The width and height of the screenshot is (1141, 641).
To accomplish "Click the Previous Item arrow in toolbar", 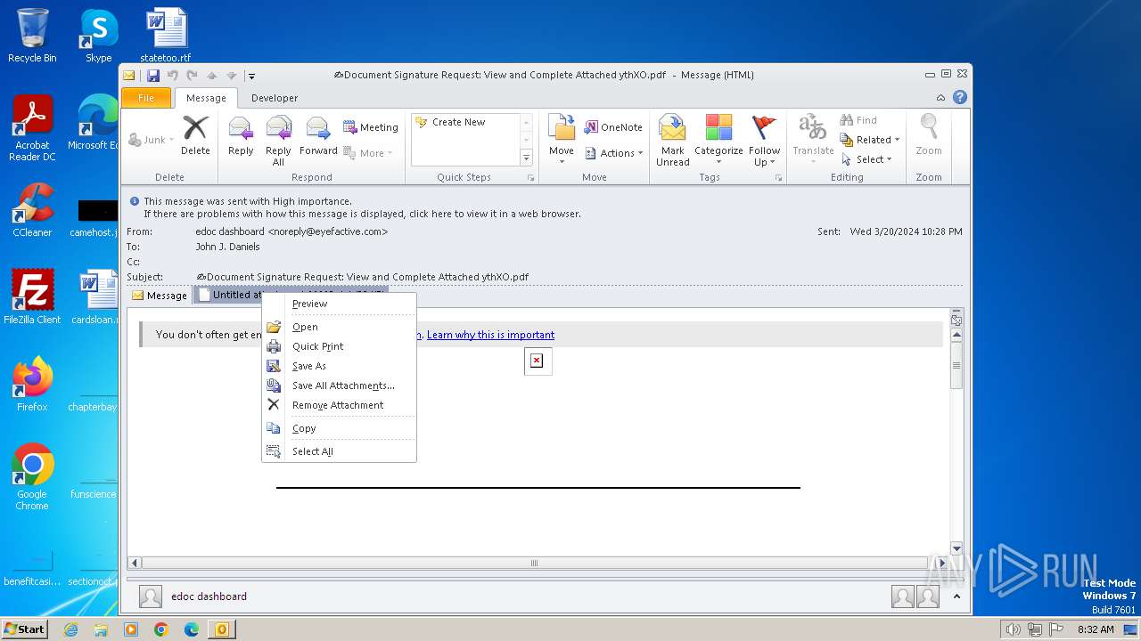I will [x=212, y=77].
